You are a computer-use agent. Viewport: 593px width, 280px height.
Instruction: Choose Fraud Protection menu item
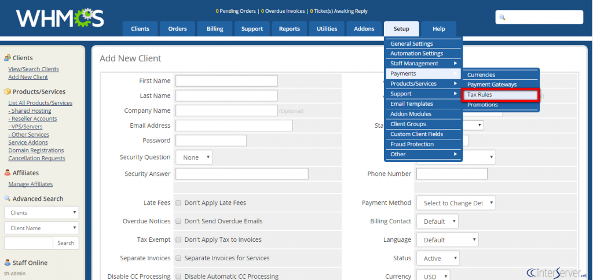pyautogui.click(x=423, y=144)
